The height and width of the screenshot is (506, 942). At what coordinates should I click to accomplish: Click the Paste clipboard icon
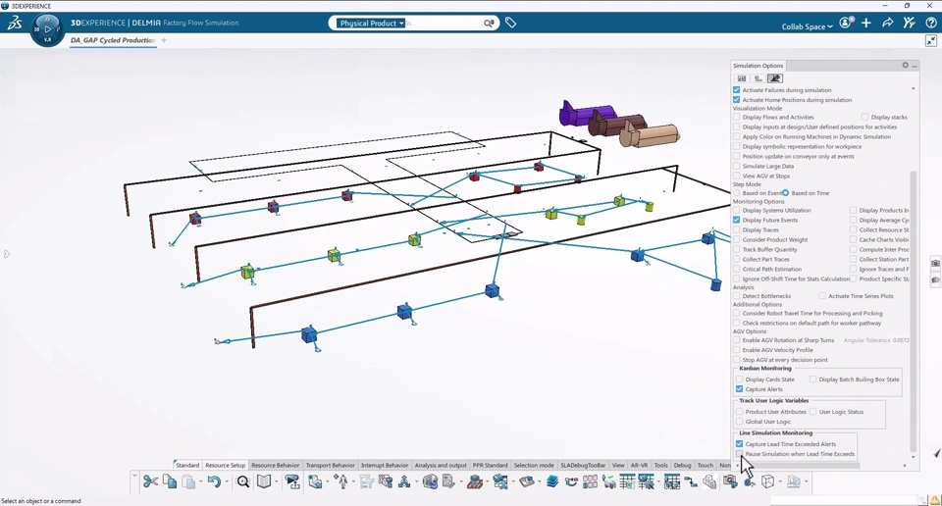pos(188,481)
